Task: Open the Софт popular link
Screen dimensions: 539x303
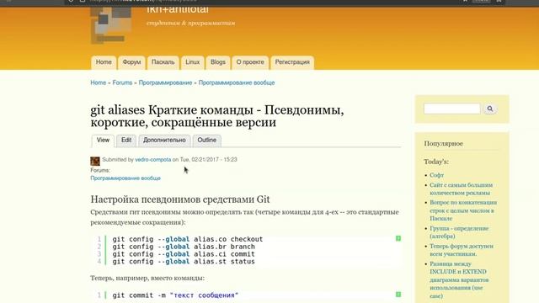Action: click(x=436, y=175)
